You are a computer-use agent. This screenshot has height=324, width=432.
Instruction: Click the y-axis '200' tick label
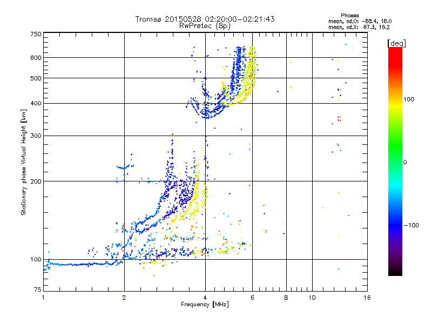(36, 181)
